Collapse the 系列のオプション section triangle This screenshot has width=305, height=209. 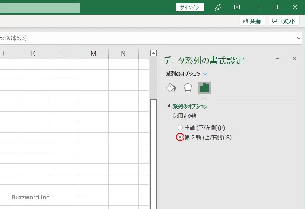click(168, 106)
